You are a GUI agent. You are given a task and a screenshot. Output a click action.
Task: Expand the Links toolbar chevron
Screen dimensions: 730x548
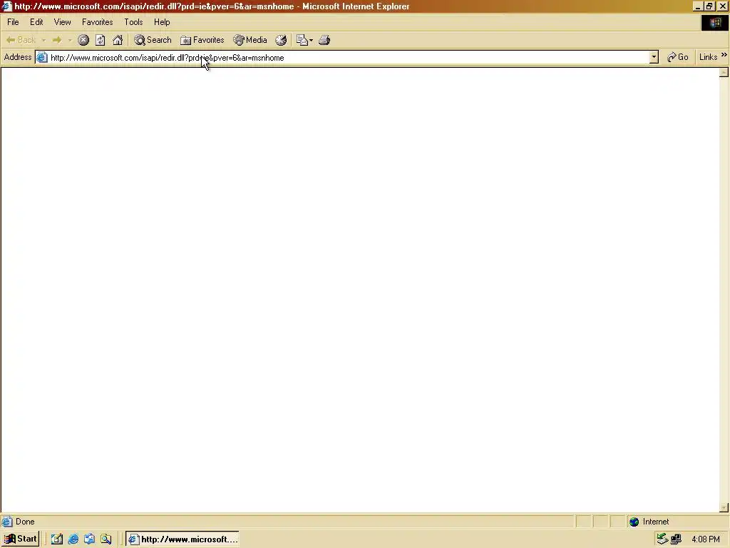click(724, 55)
